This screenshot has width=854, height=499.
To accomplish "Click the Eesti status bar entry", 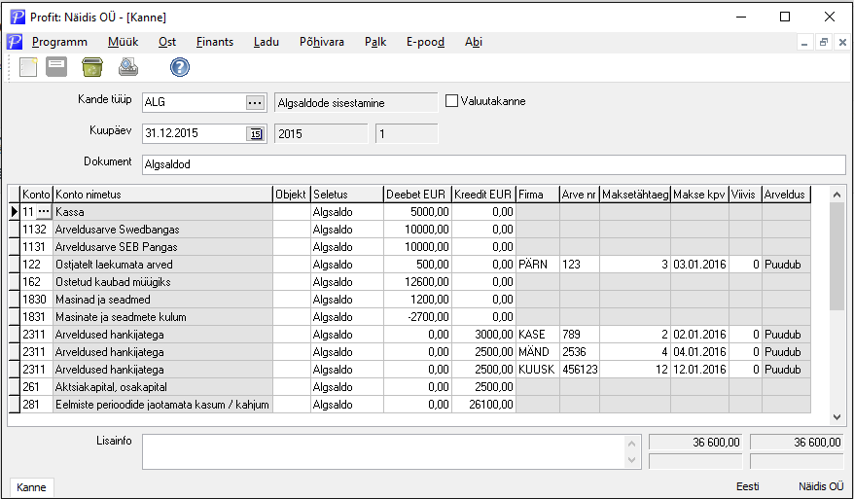I will (x=747, y=486).
